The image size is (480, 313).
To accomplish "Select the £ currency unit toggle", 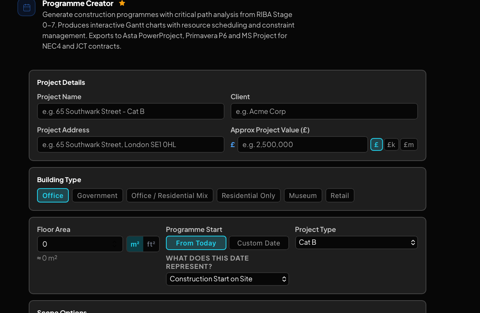I will point(376,144).
